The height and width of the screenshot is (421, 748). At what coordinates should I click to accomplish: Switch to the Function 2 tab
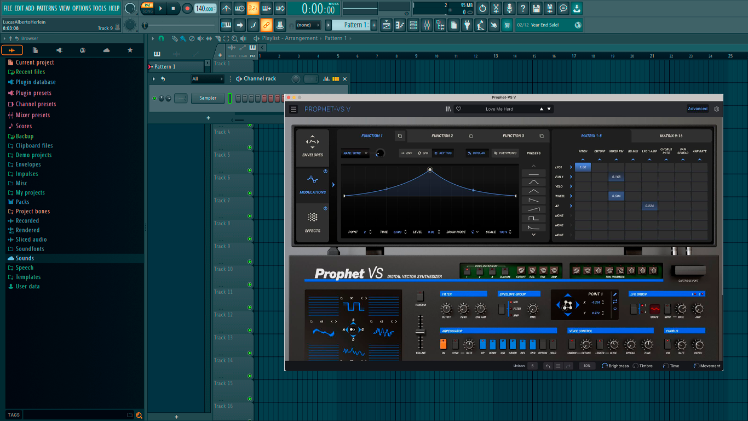pos(442,136)
